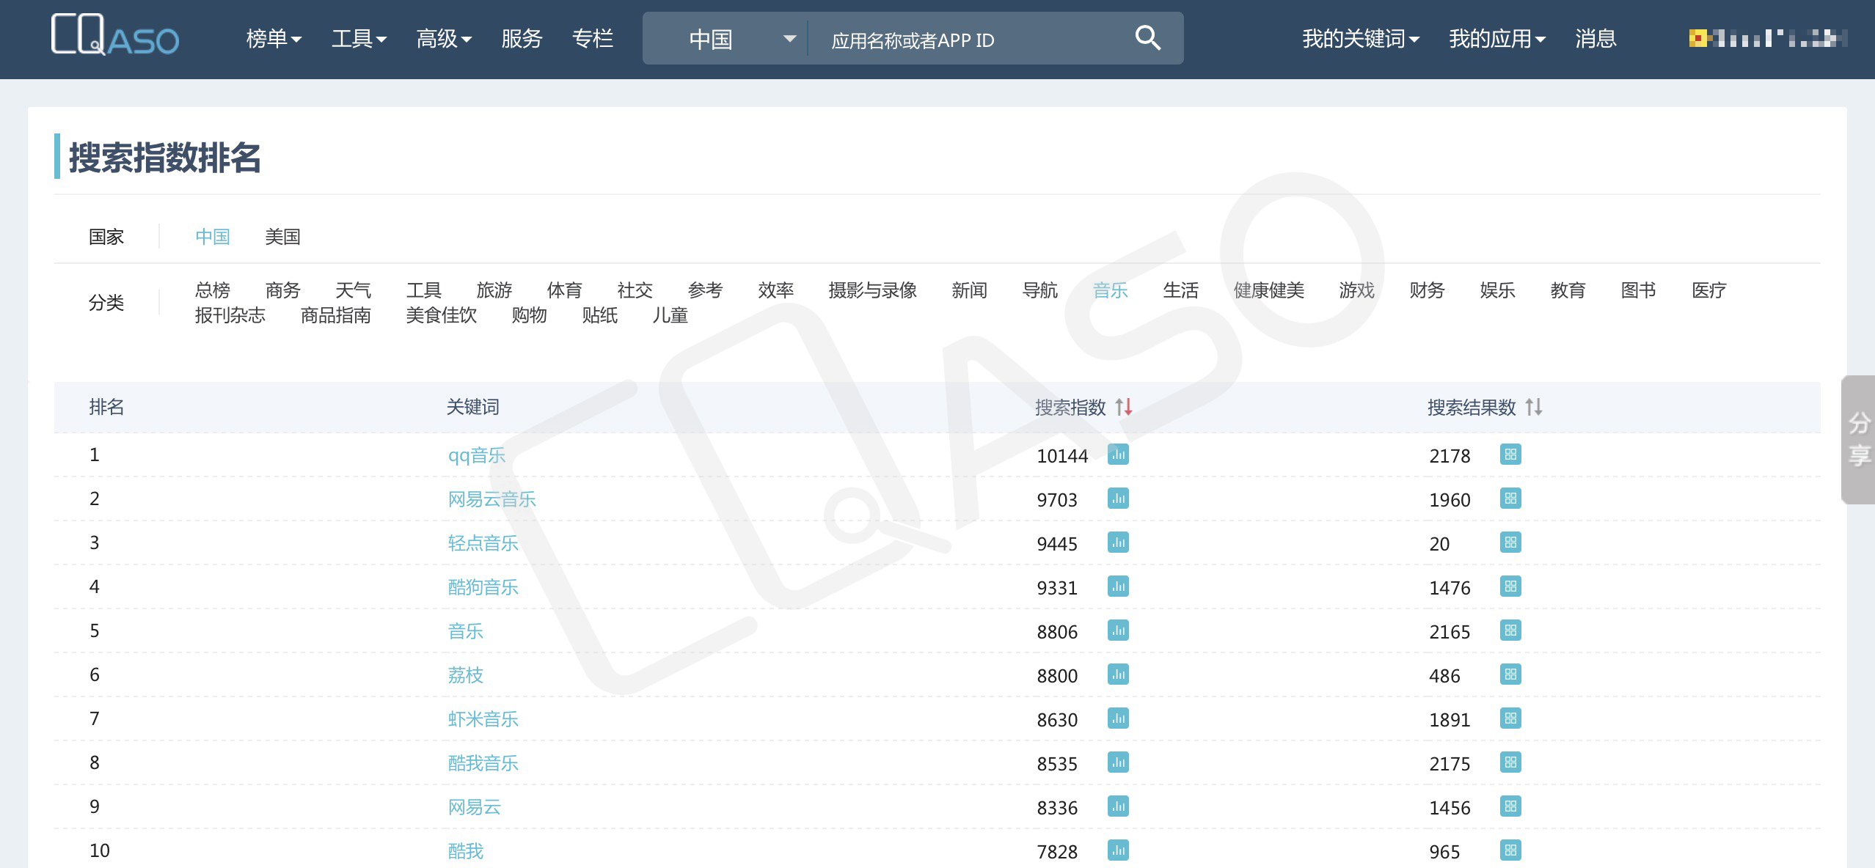Expand 我的关键词 dropdown
1875x868 pixels.
pos(1361,39)
